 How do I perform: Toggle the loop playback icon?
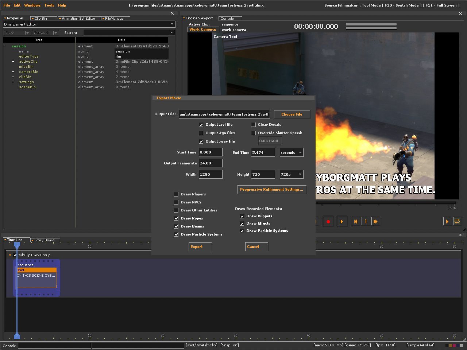[x=457, y=221]
